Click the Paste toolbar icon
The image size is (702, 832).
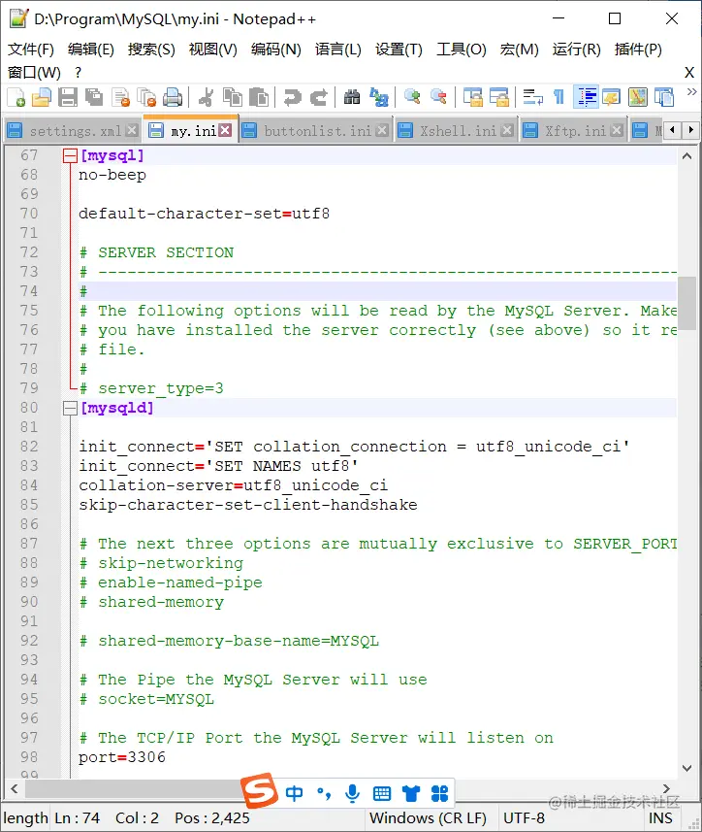pos(259,98)
